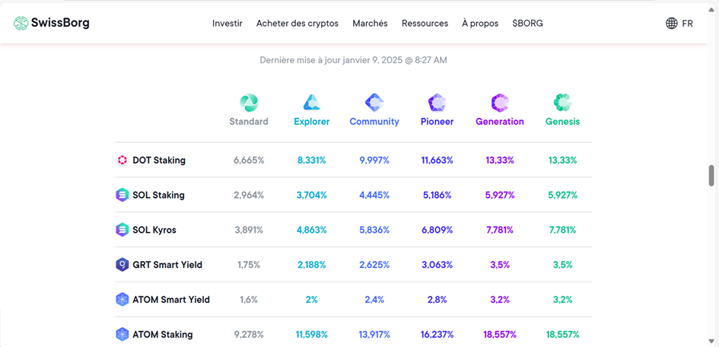This screenshot has width=719, height=347.
Task: Click the DOT Staking row label
Action: (x=159, y=161)
